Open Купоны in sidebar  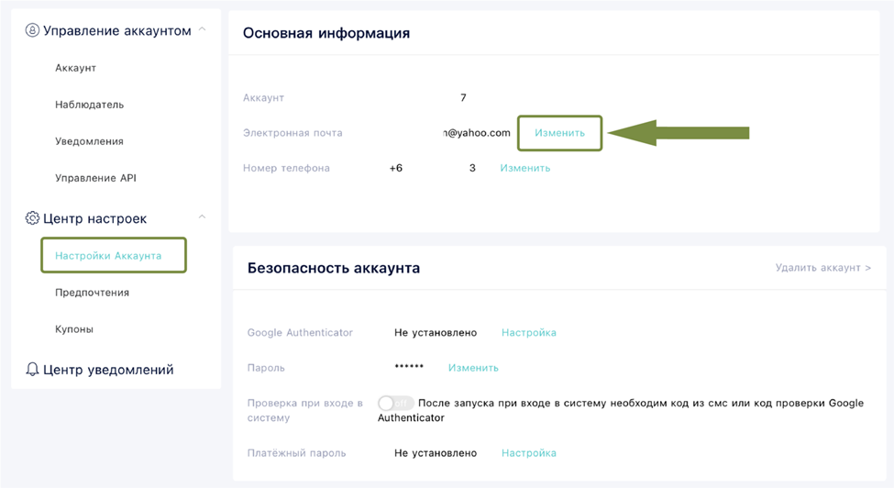tap(74, 329)
